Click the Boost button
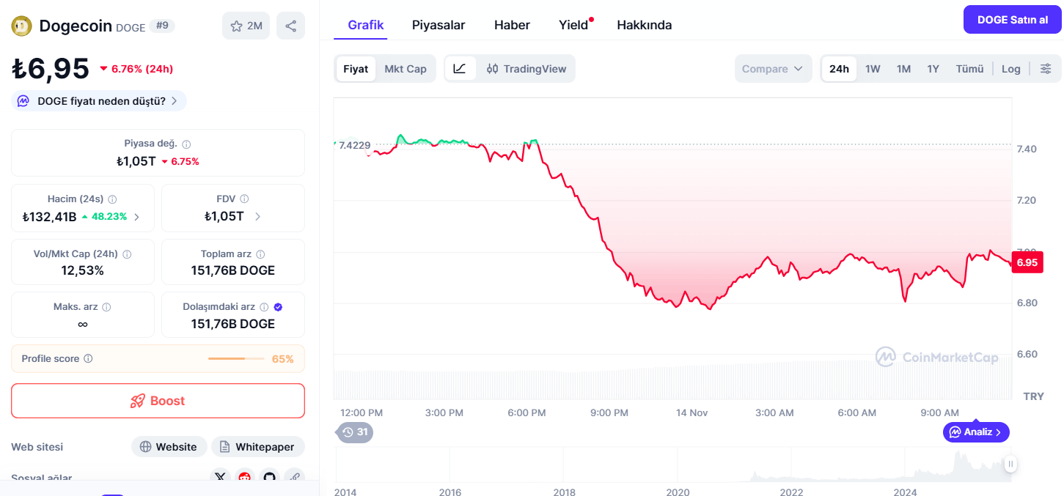Viewport: 1064px width, 496px height. click(x=158, y=401)
